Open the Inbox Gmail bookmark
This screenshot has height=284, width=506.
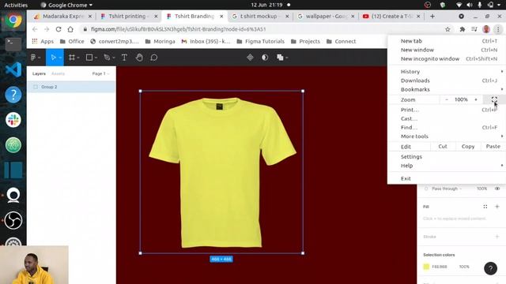coord(206,41)
